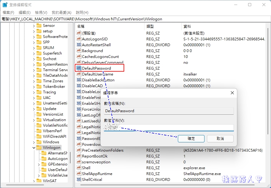271x188 pixels.
Task: Click the 資料 column header
Action: click(223, 26)
